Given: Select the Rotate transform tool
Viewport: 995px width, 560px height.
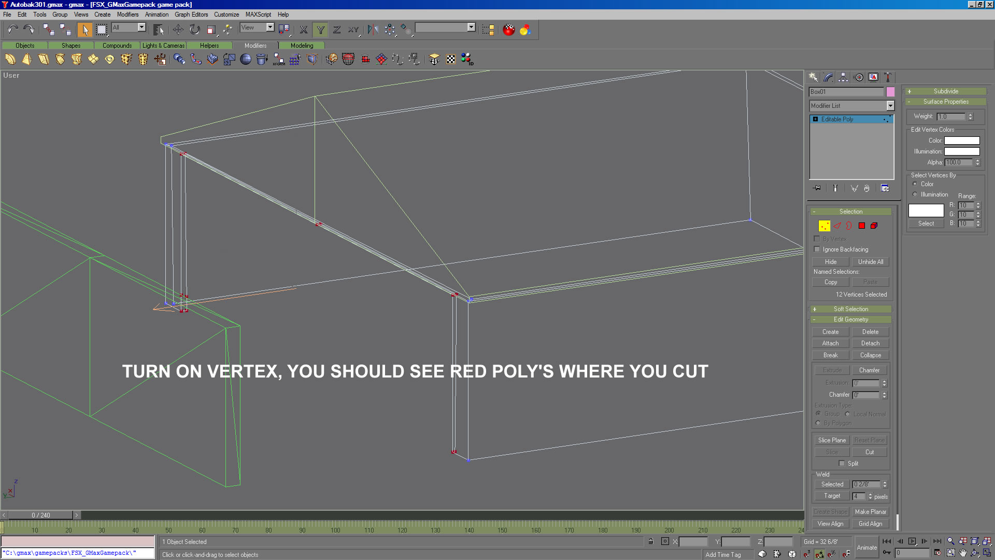Looking at the screenshot, I should [x=194, y=30].
